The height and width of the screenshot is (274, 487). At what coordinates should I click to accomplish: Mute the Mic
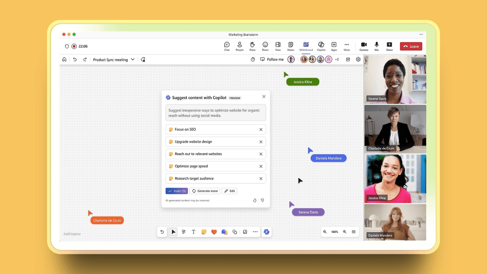coord(377,46)
